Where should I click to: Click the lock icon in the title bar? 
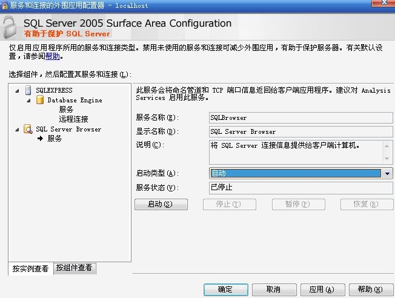5,5
